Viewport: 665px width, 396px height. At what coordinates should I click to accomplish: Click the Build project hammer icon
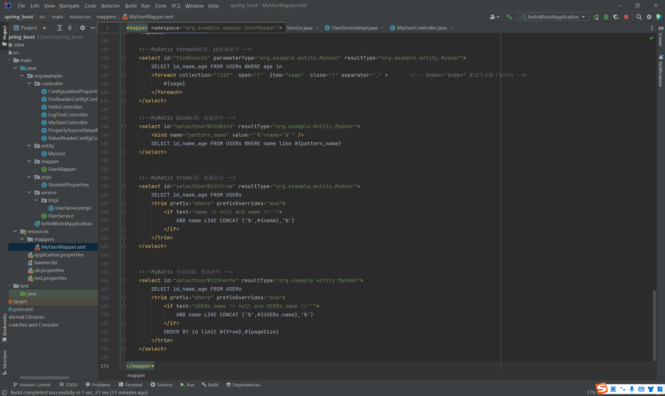pyautogui.click(x=509, y=17)
